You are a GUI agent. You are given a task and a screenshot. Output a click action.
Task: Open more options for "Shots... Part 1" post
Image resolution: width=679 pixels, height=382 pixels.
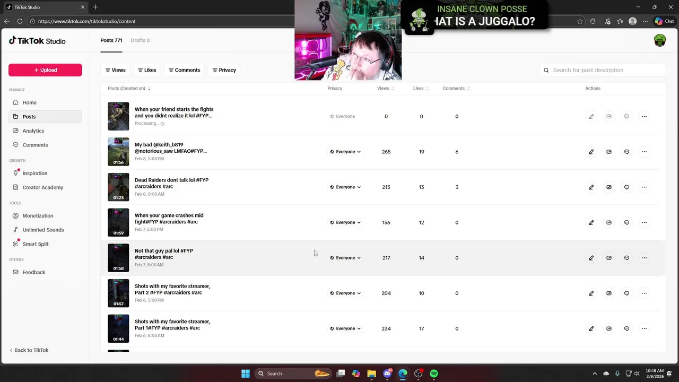(644, 328)
